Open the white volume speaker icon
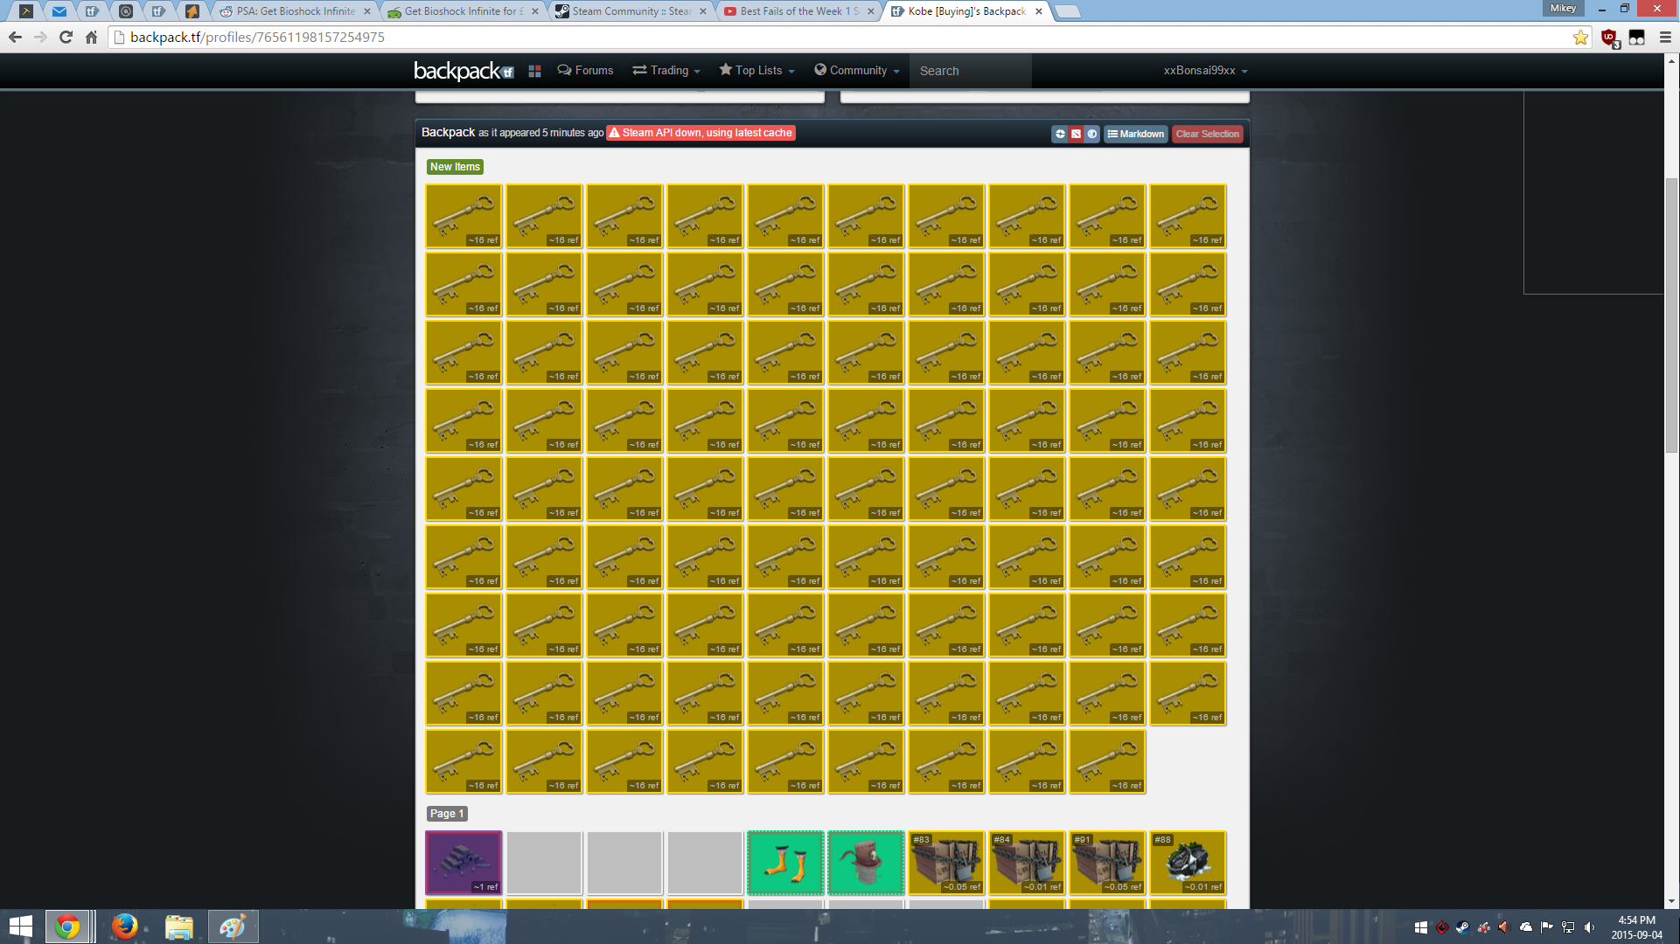The width and height of the screenshot is (1680, 944). [1589, 927]
